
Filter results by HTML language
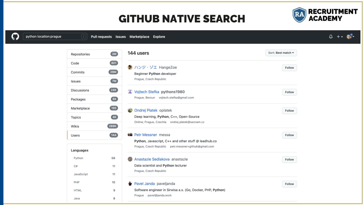(95, 190)
